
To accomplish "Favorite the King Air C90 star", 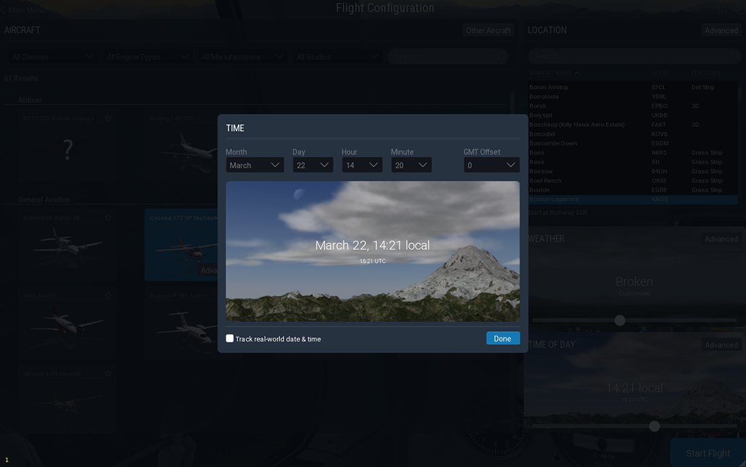I will pos(109,296).
